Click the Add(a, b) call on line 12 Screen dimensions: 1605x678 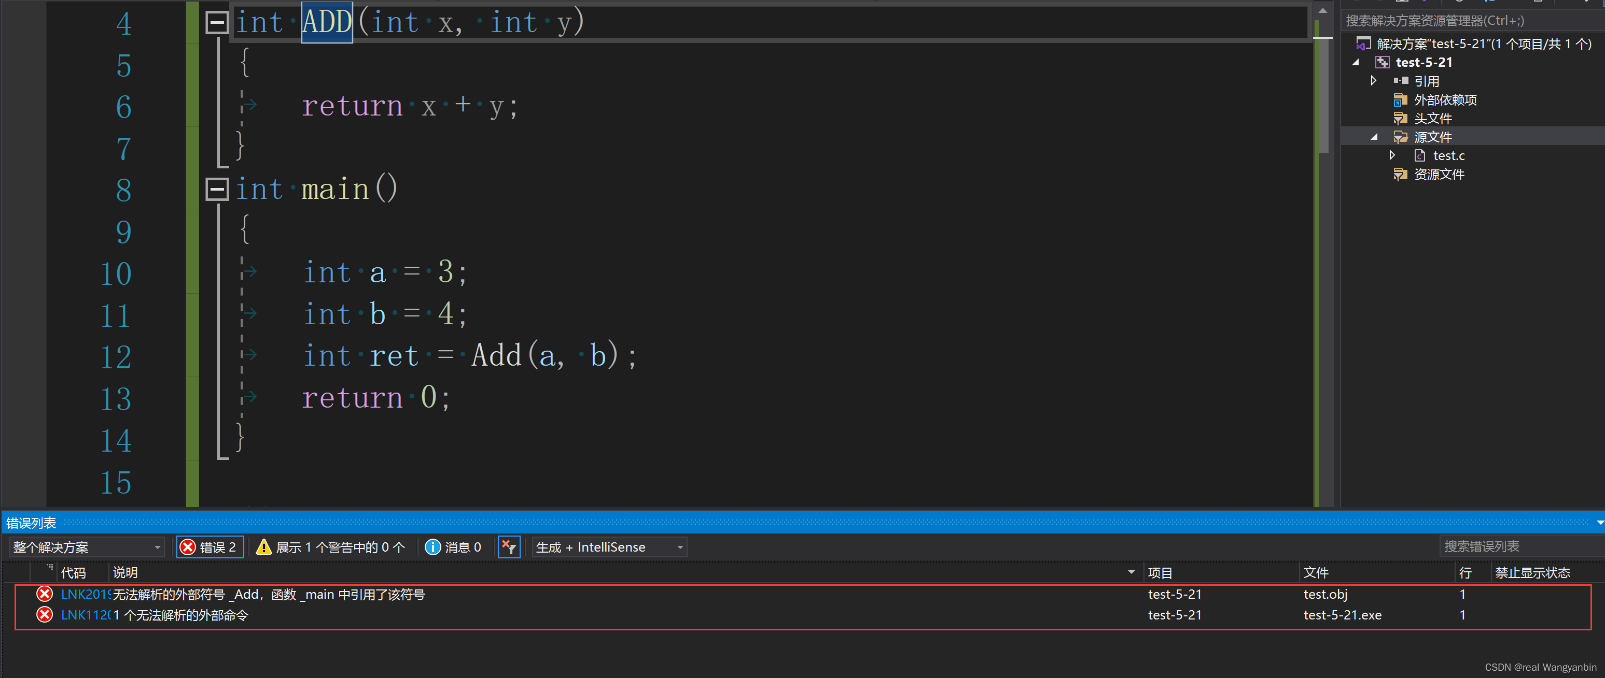[x=545, y=355]
